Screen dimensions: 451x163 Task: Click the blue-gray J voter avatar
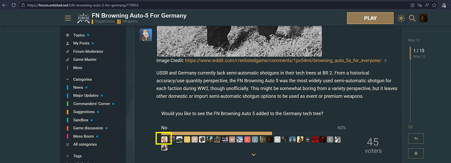pos(255,140)
